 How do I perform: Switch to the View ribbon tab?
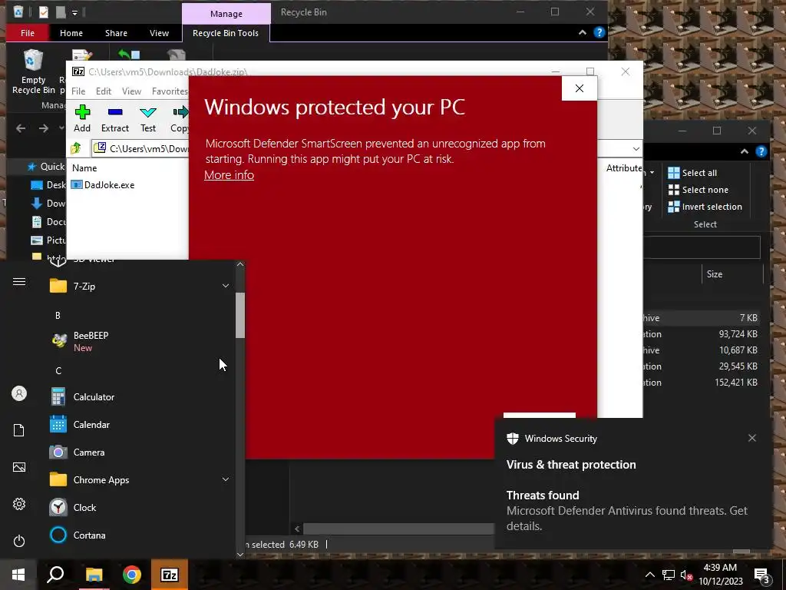point(159,33)
